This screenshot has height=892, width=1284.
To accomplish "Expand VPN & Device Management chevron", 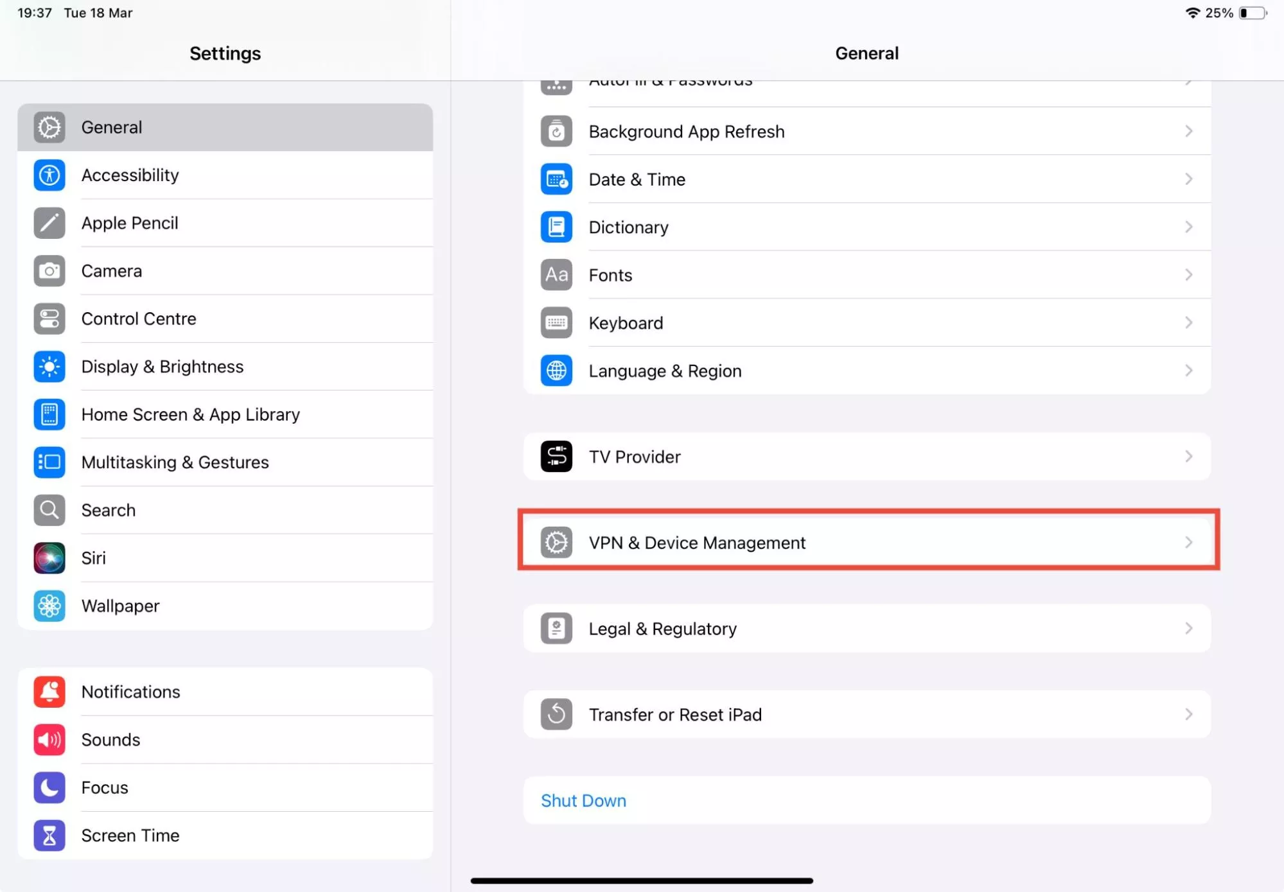I will [x=1188, y=543].
